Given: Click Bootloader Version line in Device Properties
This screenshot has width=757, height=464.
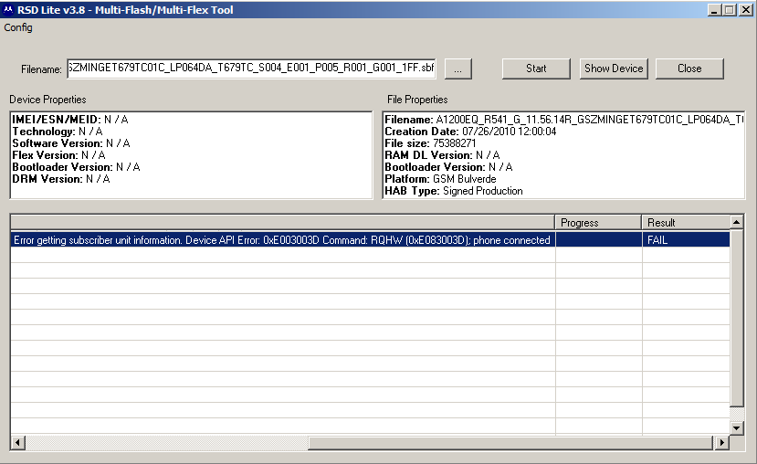Looking at the screenshot, I should coord(76,167).
